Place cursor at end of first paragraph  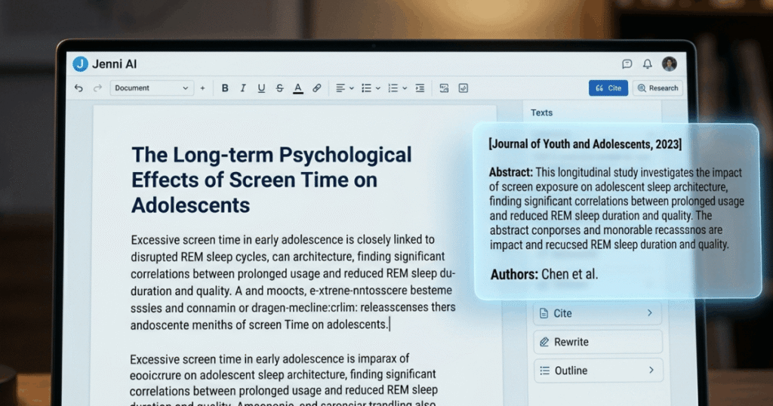pyautogui.click(x=390, y=324)
